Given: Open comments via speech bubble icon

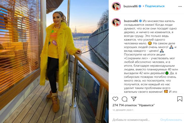Looking at the screenshot, I should (x=125, y=99).
